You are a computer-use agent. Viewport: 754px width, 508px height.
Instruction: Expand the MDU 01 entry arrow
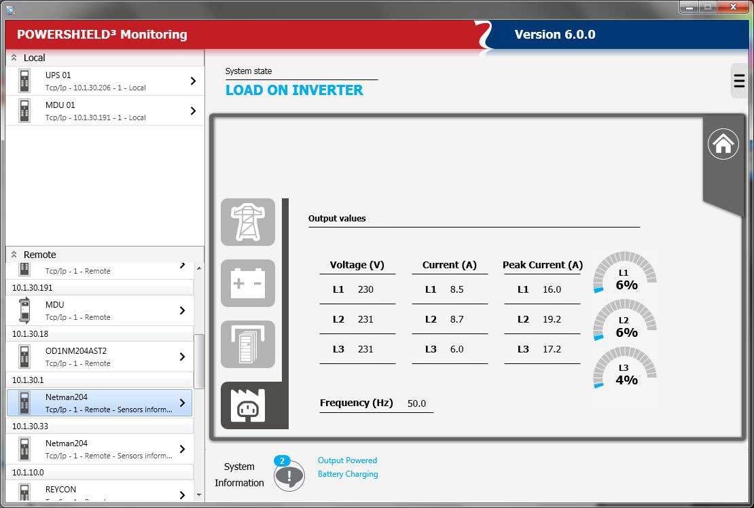[x=193, y=111]
